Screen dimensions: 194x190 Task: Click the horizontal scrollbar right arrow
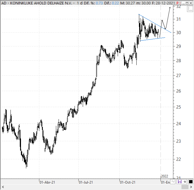click(191, 187)
